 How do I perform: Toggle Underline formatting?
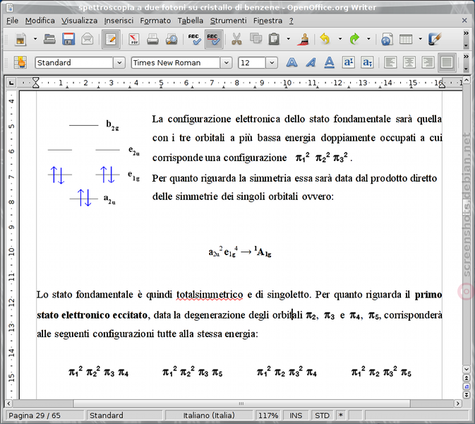330,63
